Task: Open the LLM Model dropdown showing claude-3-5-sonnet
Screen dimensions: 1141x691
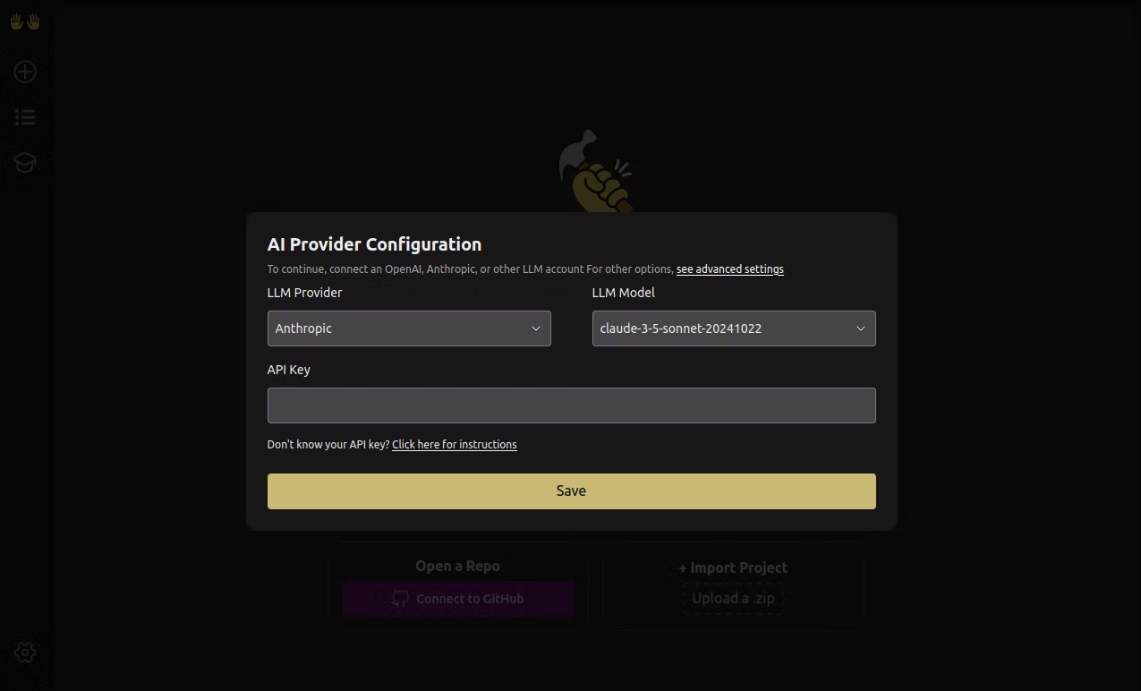Action: tap(733, 328)
